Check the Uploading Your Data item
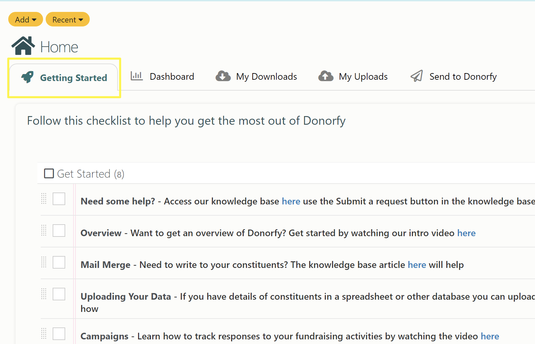 point(59,294)
